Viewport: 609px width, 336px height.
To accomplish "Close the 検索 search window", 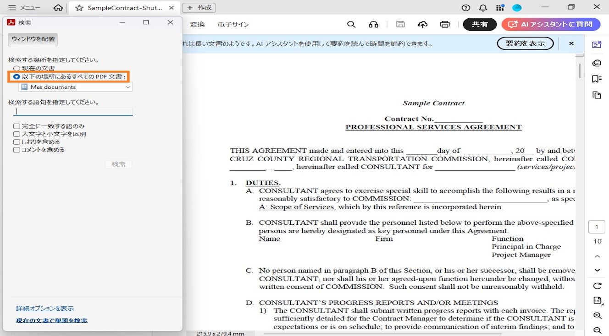I will pos(170,22).
